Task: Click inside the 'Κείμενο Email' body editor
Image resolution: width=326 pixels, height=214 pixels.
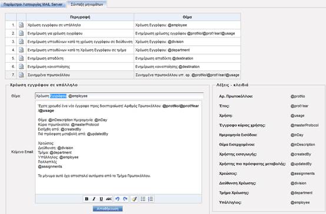Action: 118,148
